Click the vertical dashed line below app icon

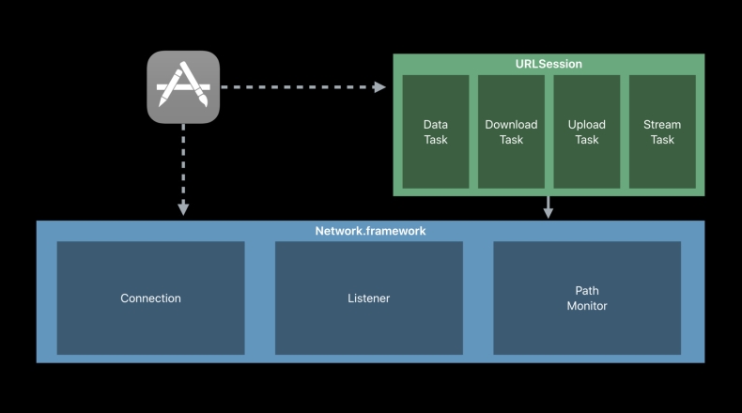tap(183, 160)
